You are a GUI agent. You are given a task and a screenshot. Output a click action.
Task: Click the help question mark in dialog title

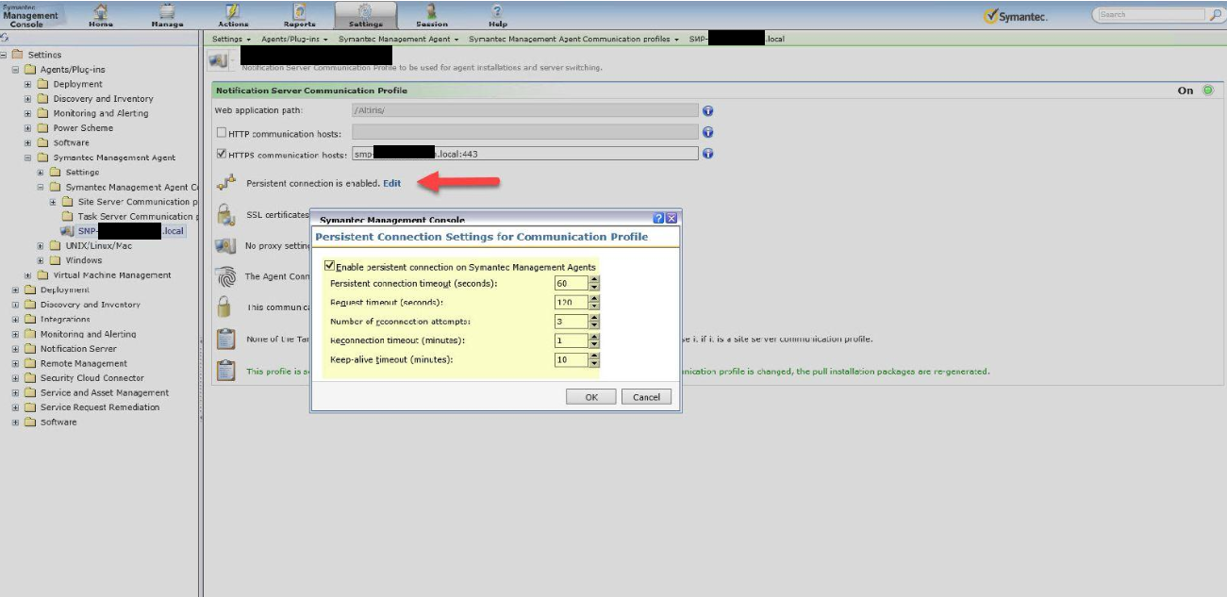[x=658, y=218]
